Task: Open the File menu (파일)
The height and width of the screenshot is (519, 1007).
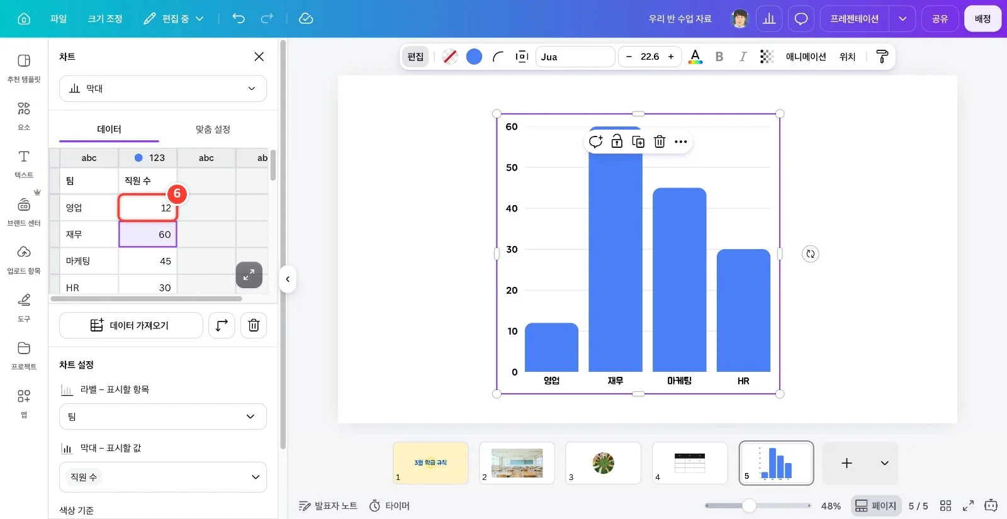Action: tap(59, 19)
